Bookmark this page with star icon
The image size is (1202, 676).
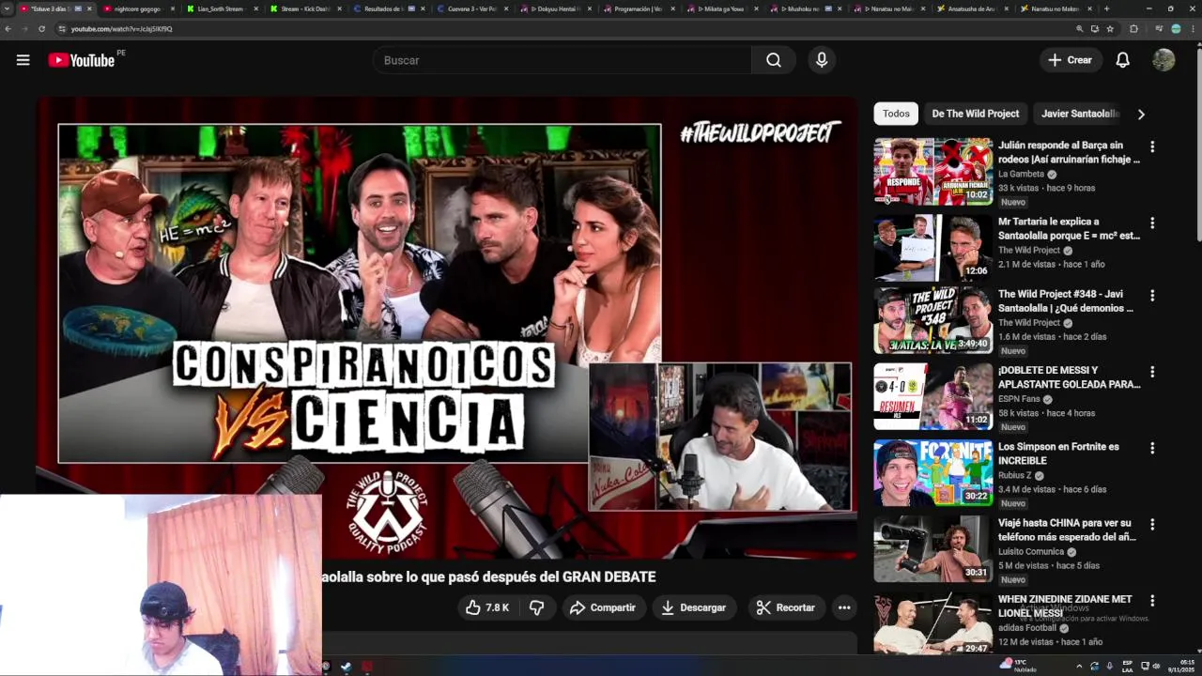pyautogui.click(x=1110, y=29)
